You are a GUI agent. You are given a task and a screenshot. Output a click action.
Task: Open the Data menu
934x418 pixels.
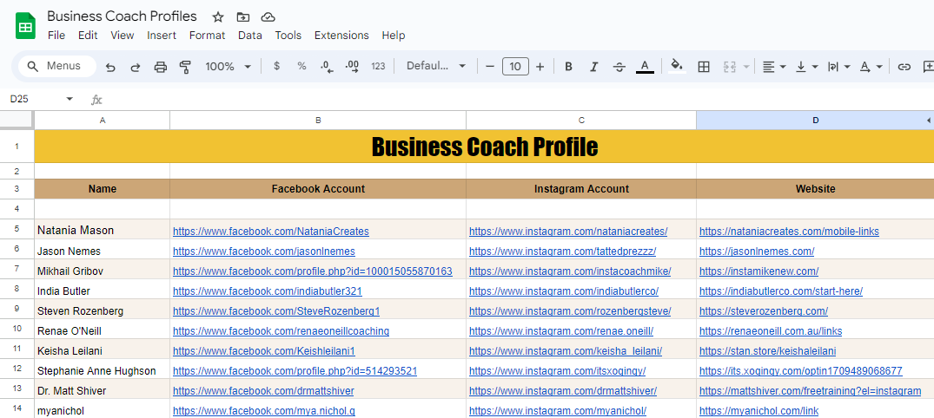pyautogui.click(x=250, y=36)
